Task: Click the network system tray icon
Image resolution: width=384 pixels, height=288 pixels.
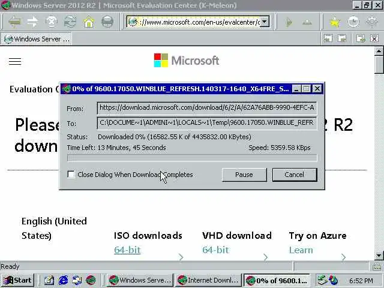Action: pos(322,280)
